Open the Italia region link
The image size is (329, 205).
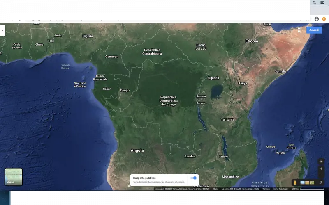click(216, 189)
